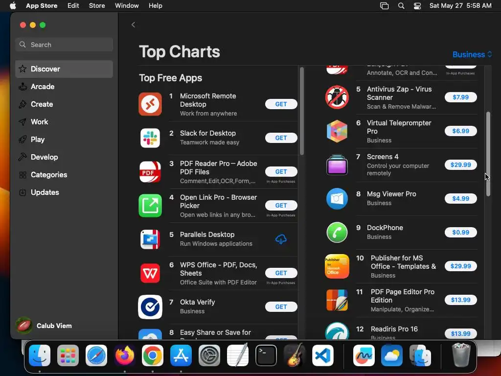Go back with the chevron arrow

[133, 24]
